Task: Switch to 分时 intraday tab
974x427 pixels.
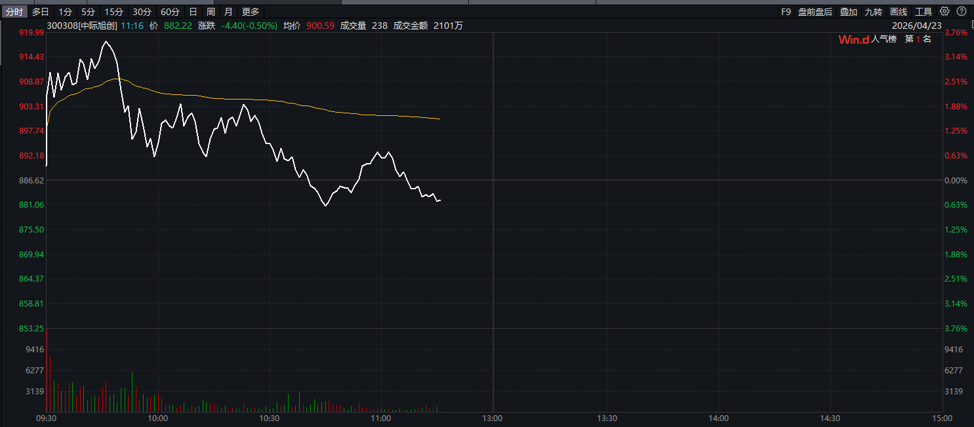Action: [14, 12]
